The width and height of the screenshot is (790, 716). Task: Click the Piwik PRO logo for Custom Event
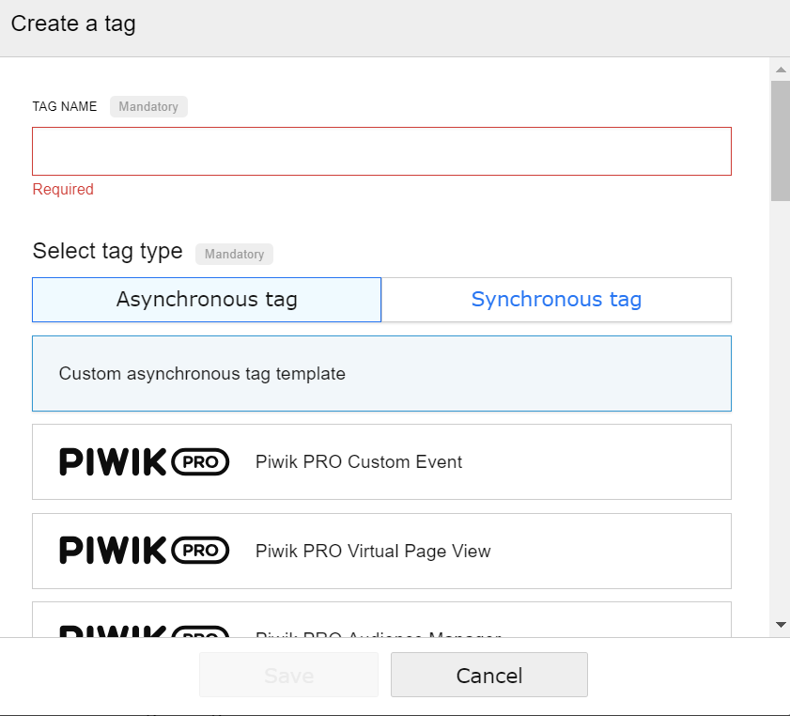[144, 462]
